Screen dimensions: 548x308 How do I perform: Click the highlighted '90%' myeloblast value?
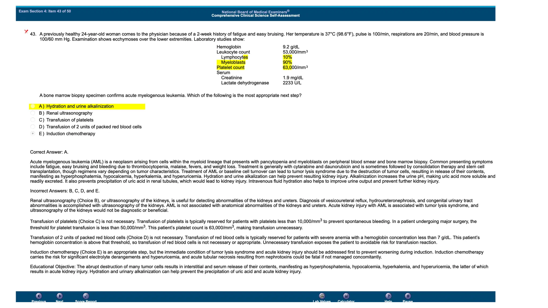tap(287, 62)
